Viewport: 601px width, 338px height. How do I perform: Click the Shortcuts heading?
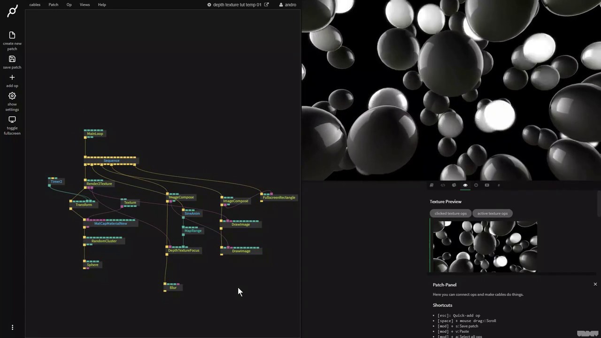click(442, 305)
